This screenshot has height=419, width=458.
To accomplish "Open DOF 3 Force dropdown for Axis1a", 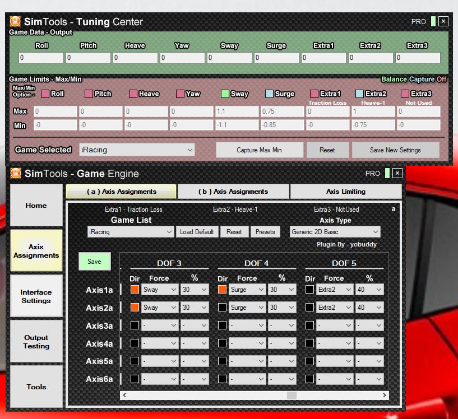I will (160, 290).
